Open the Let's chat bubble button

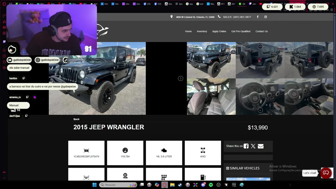(x=326, y=173)
